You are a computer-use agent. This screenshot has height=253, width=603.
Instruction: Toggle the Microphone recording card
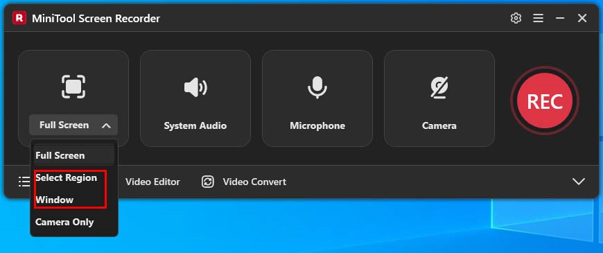(317, 98)
